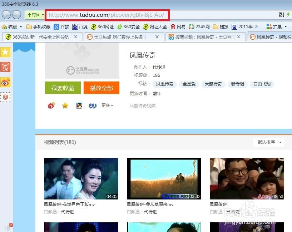The width and height of the screenshot is (292, 232).
Task: Switch to the 搜索视频：凤凰传奇 tab
Action: [205, 37]
